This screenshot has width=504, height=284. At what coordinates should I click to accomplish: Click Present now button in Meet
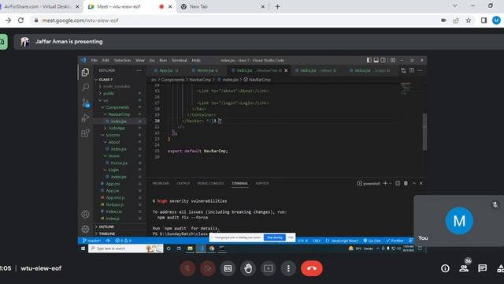point(268,268)
